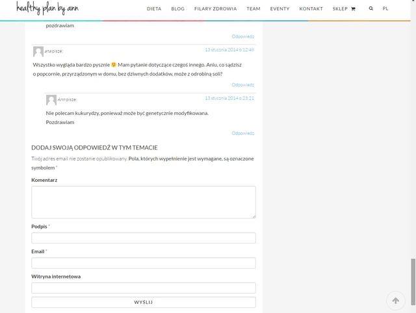
Task: Click Ann's reply avatar image
Action: click(51, 99)
